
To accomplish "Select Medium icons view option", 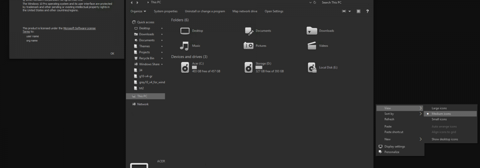I will (451, 114).
